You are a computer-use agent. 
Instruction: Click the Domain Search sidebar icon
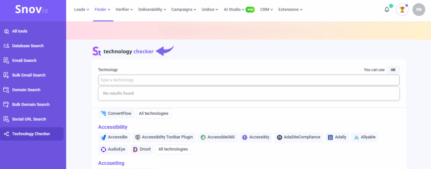tap(6, 90)
